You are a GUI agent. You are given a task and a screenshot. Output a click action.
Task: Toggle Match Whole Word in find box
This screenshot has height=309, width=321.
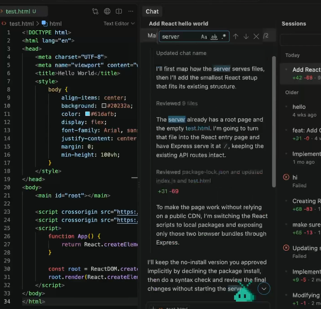click(x=214, y=37)
